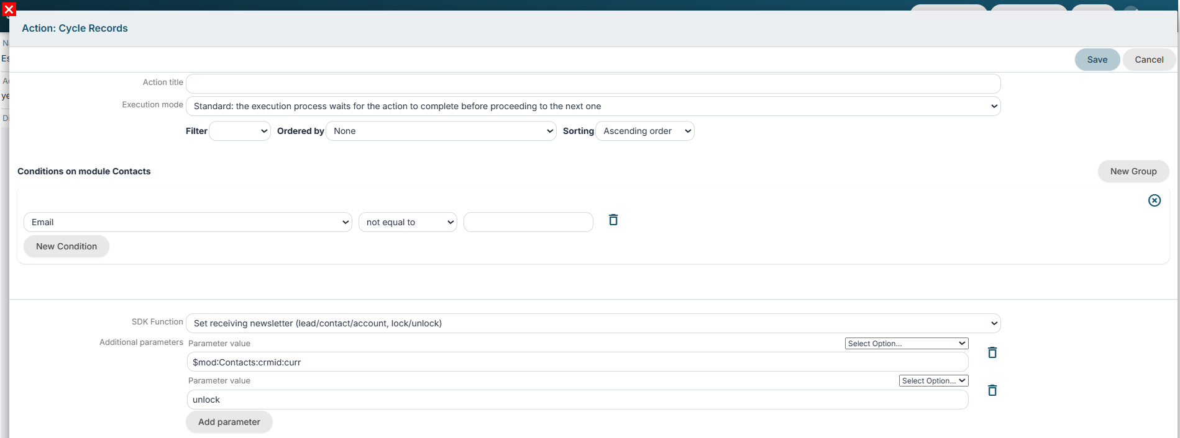
Task: Click Add parameter button
Action: point(229,422)
